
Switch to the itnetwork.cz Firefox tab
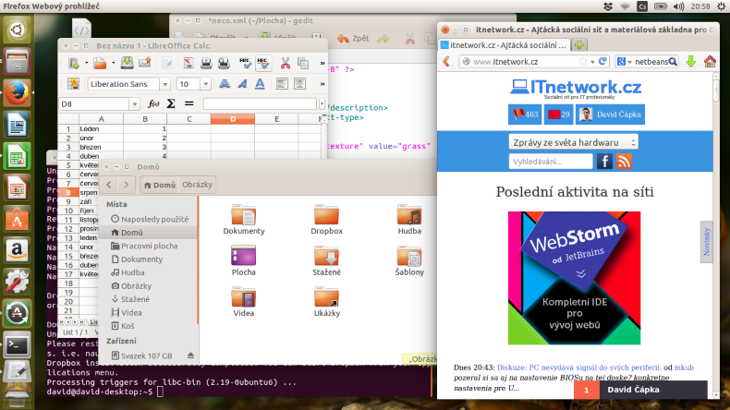tap(505, 45)
